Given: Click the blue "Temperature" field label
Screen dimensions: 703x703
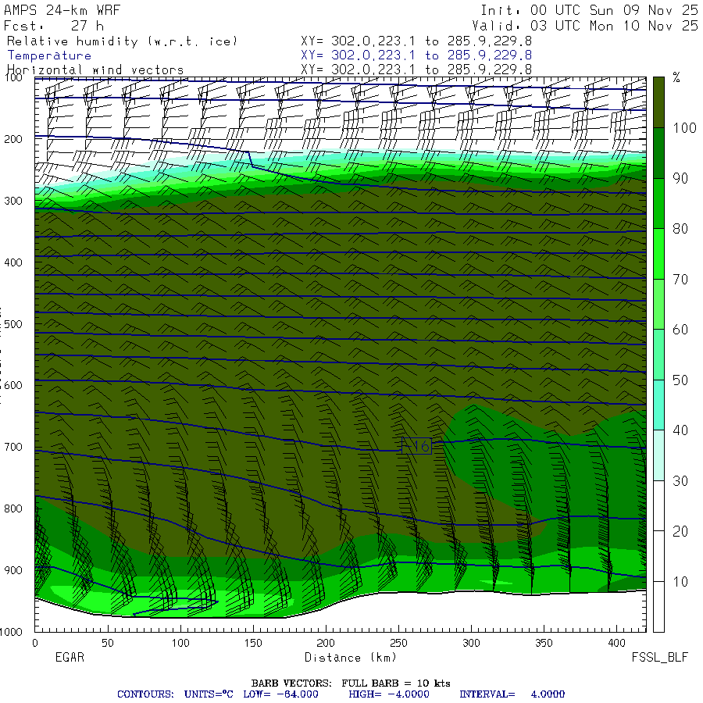Looking at the screenshot, I should click(49, 55).
